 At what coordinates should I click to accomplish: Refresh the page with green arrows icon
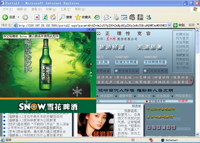45,17
